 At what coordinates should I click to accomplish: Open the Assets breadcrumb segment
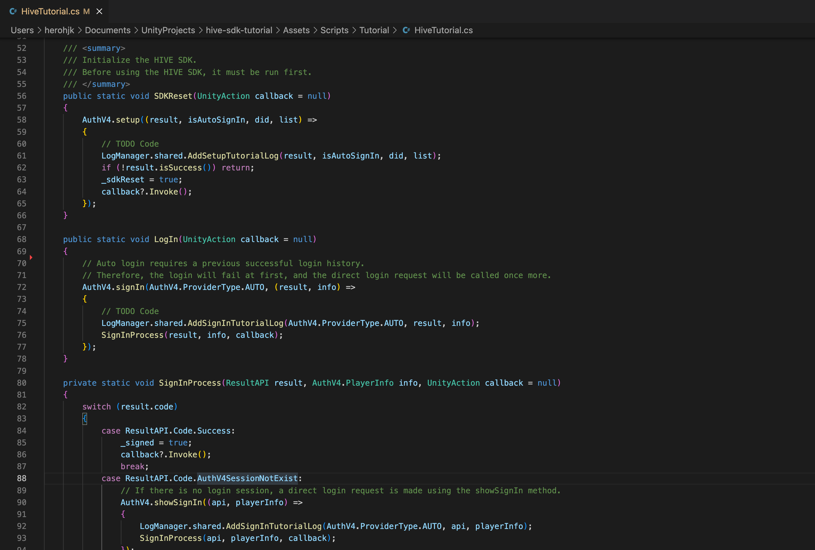click(x=297, y=30)
